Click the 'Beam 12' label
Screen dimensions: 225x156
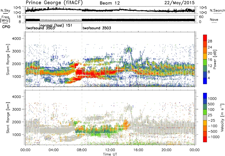(x=110, y=3)
